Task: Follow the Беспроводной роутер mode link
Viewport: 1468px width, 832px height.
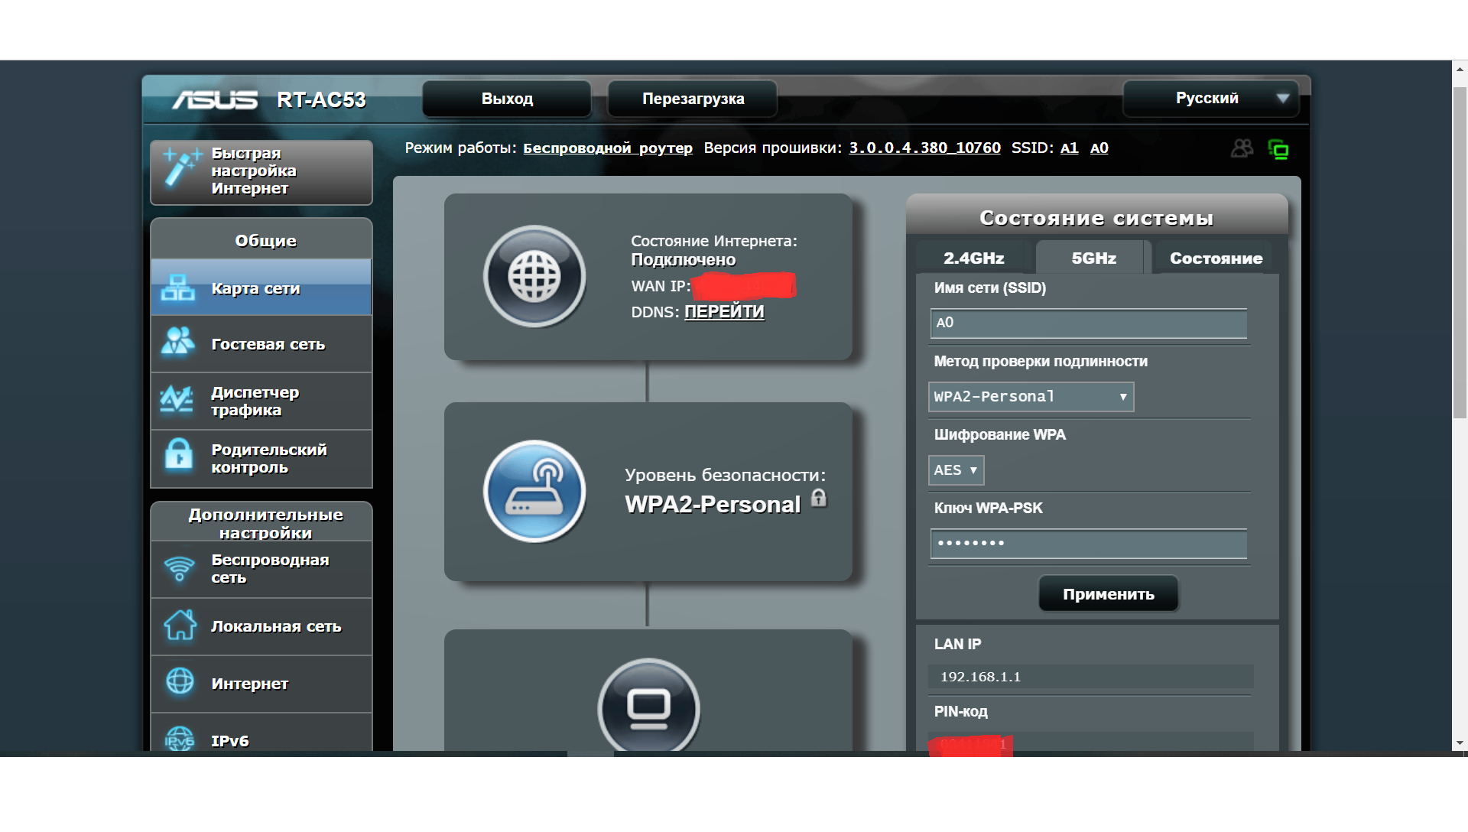Action: (608, 148)
